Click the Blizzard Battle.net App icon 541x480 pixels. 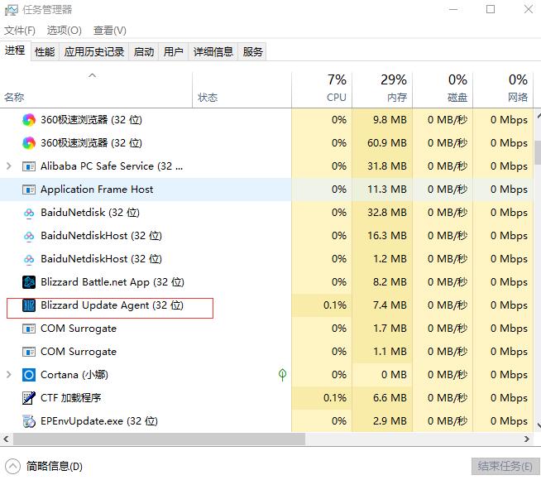click(29, 282)
